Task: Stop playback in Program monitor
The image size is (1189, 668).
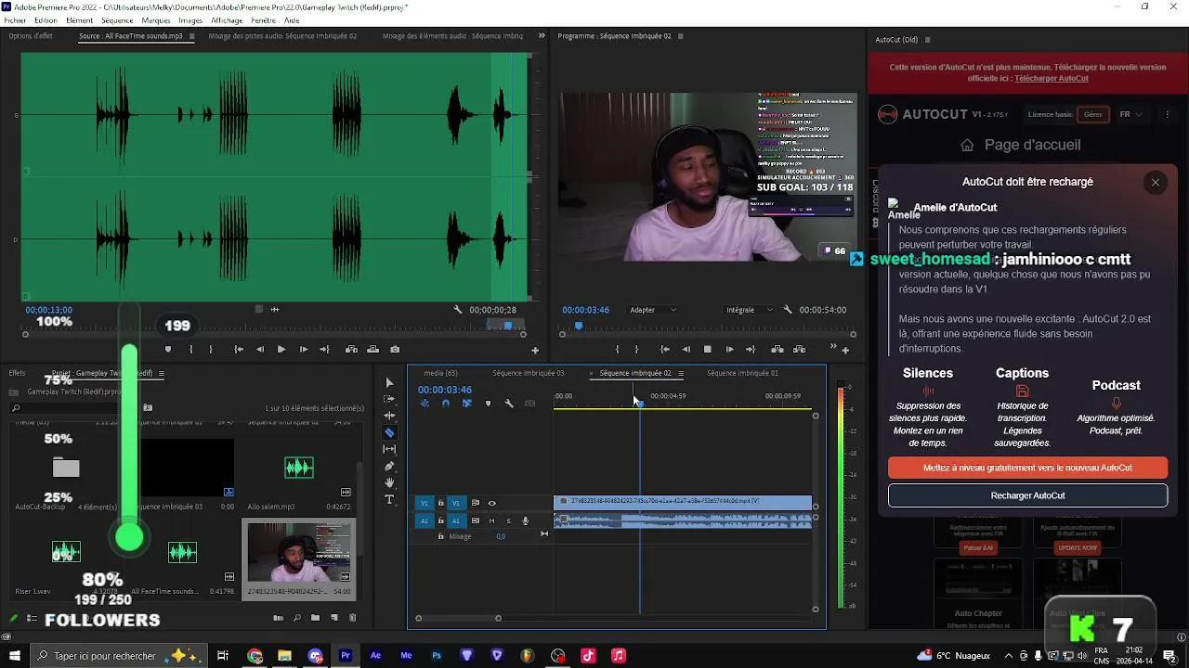Action: click(708, 350)
